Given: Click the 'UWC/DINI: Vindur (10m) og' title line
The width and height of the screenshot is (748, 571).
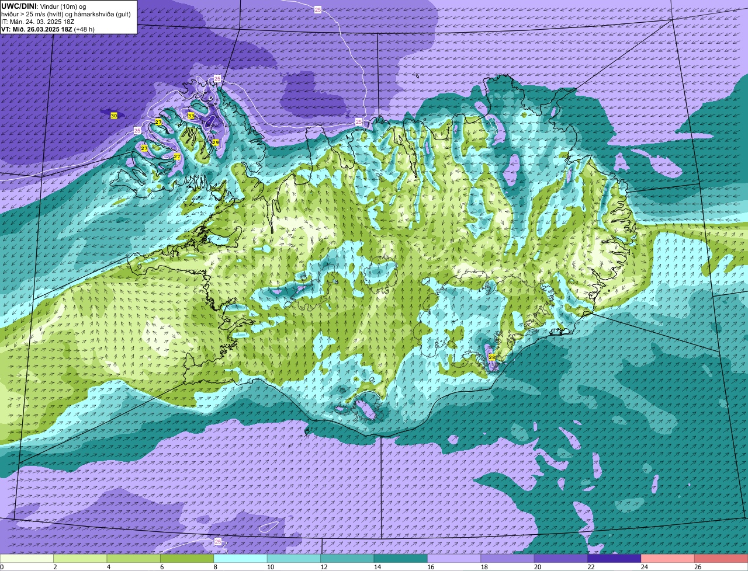Looking at the screenshot, I should [x=44, y=6].
